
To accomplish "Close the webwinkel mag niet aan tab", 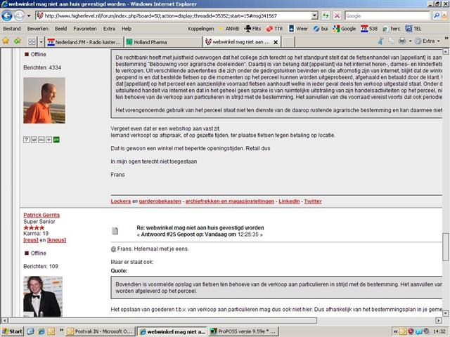I will coord(276,42).
